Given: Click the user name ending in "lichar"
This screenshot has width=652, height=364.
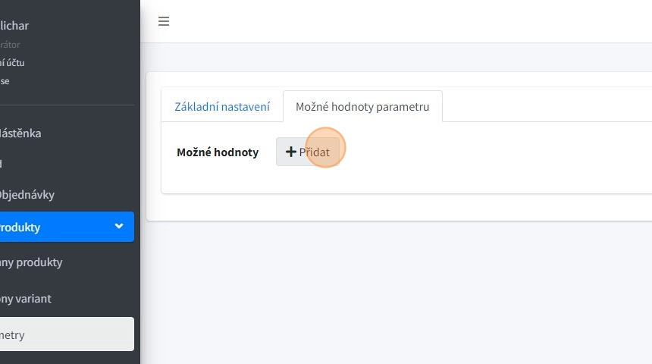Looking at the screenshot, I should pyautogui.click(x=15, y=26).
